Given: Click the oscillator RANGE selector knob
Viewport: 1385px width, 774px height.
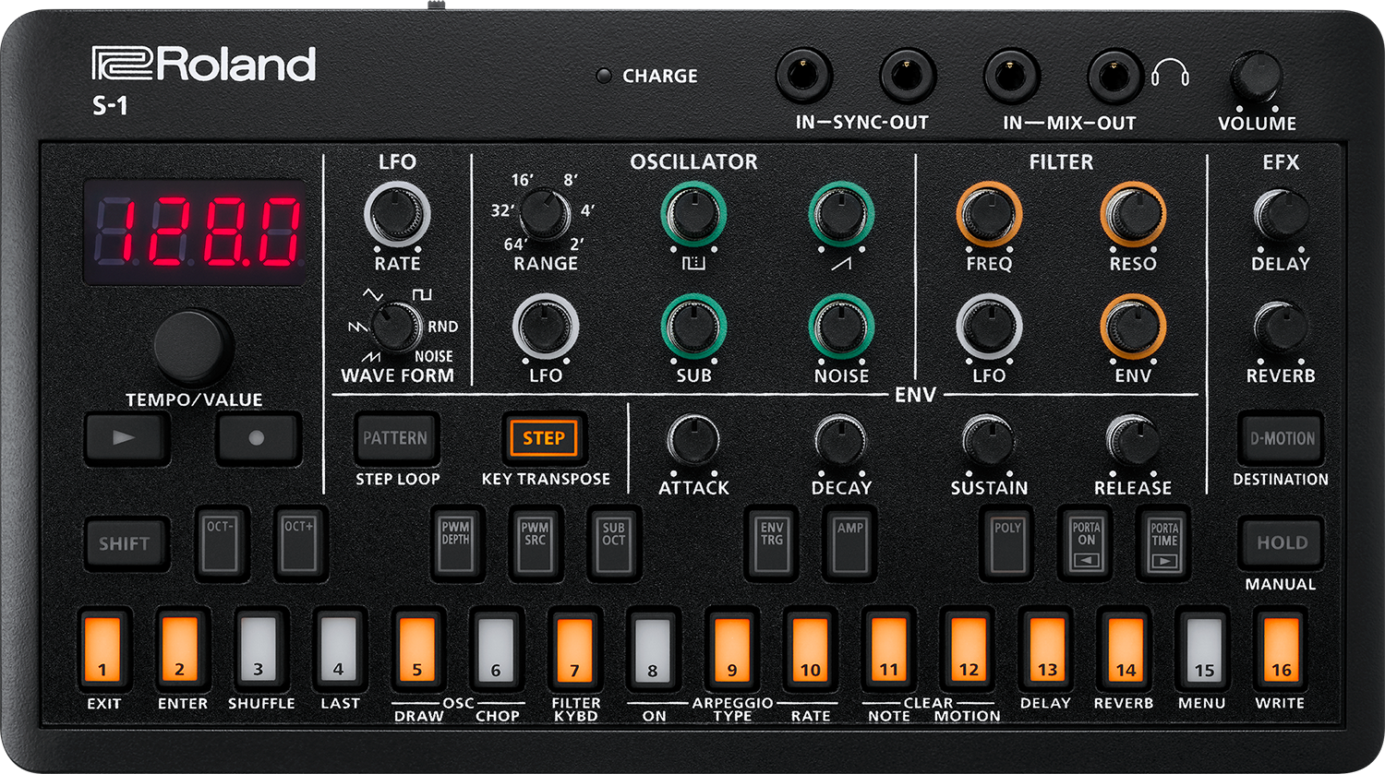Looking at the screenshot, I should (x=544, y=214).
